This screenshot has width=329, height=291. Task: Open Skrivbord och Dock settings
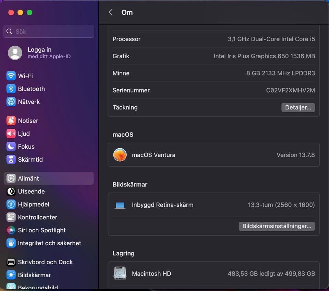click(45, 262)
